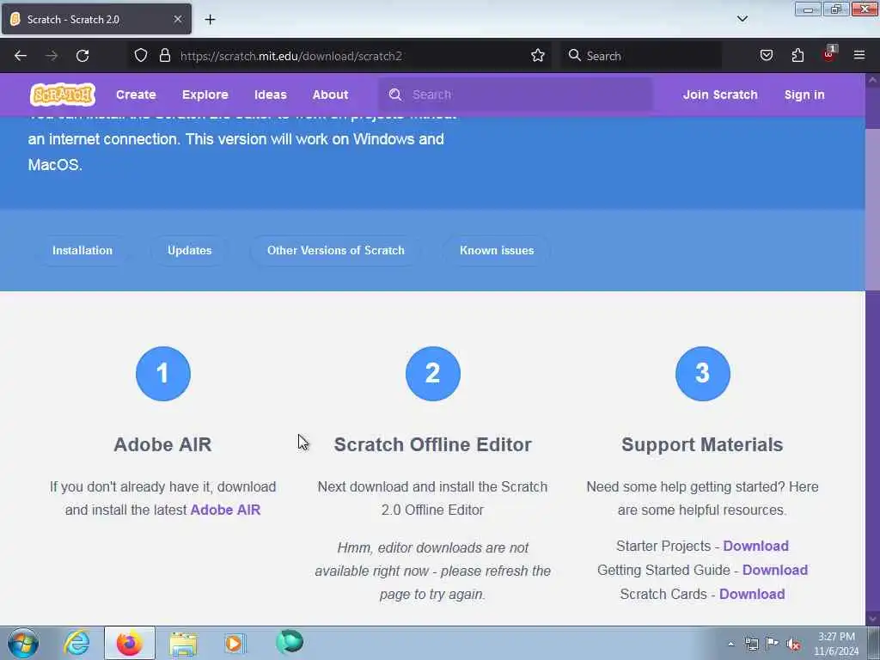Bookmark this page with the star icon
Viewport: 880px width, 660px height.
pyautogui.click(x=538, y=56)
